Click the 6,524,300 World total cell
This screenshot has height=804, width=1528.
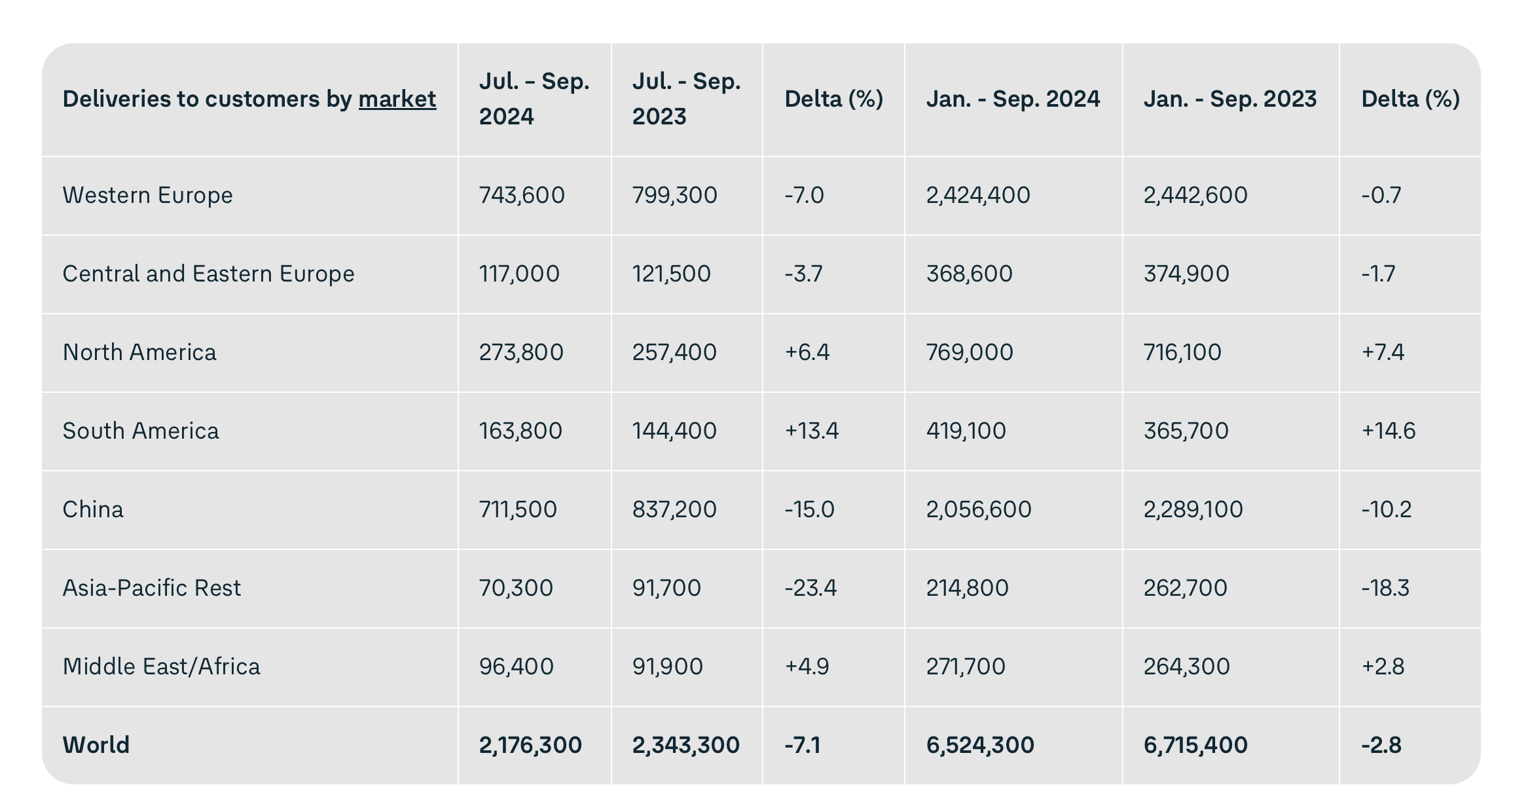click(x=980, y=745)
